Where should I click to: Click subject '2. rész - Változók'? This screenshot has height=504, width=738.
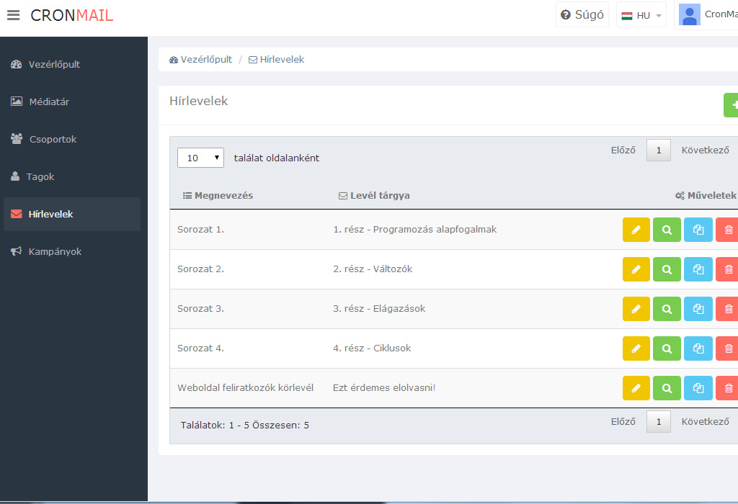tap(373, 269)
